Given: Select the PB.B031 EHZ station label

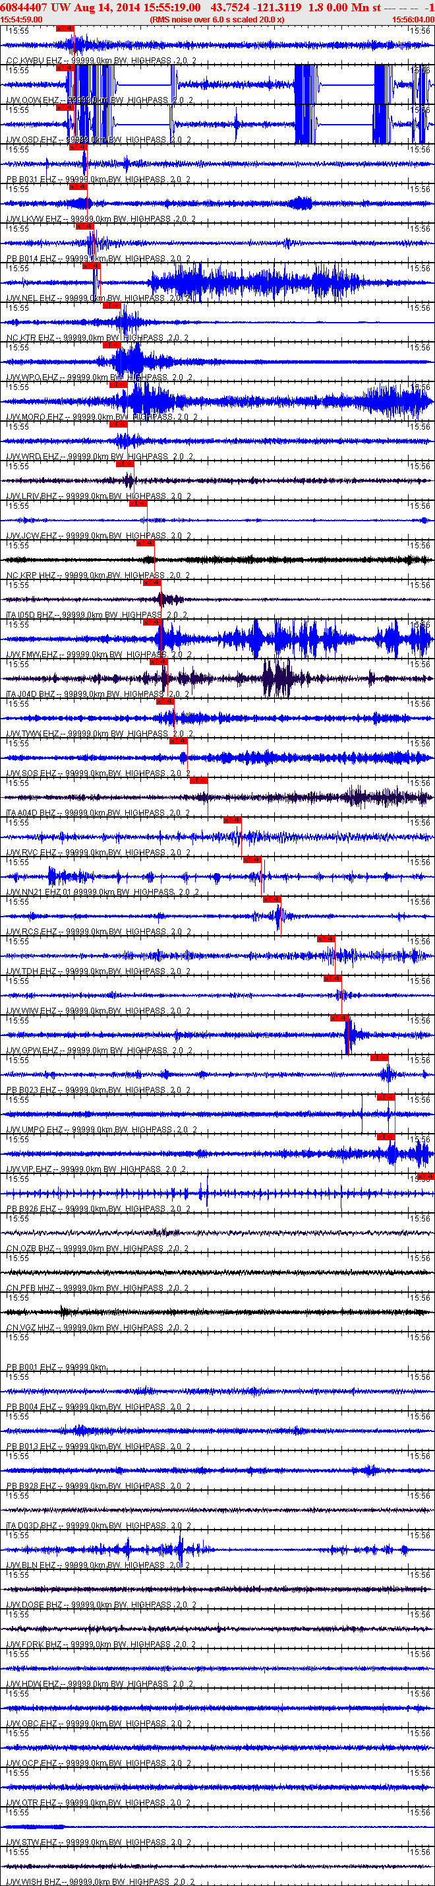Looking at the screenshot, I should tap(98, 179).
